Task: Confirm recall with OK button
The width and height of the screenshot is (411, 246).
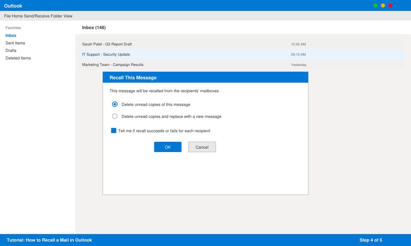Action: click(168, 147)
